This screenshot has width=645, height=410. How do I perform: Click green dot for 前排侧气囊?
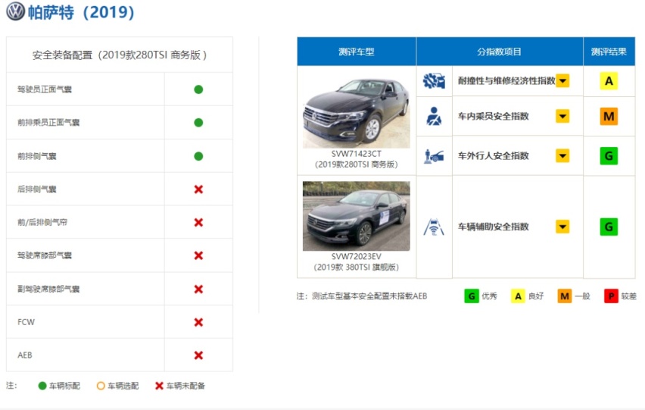point(198,156)
